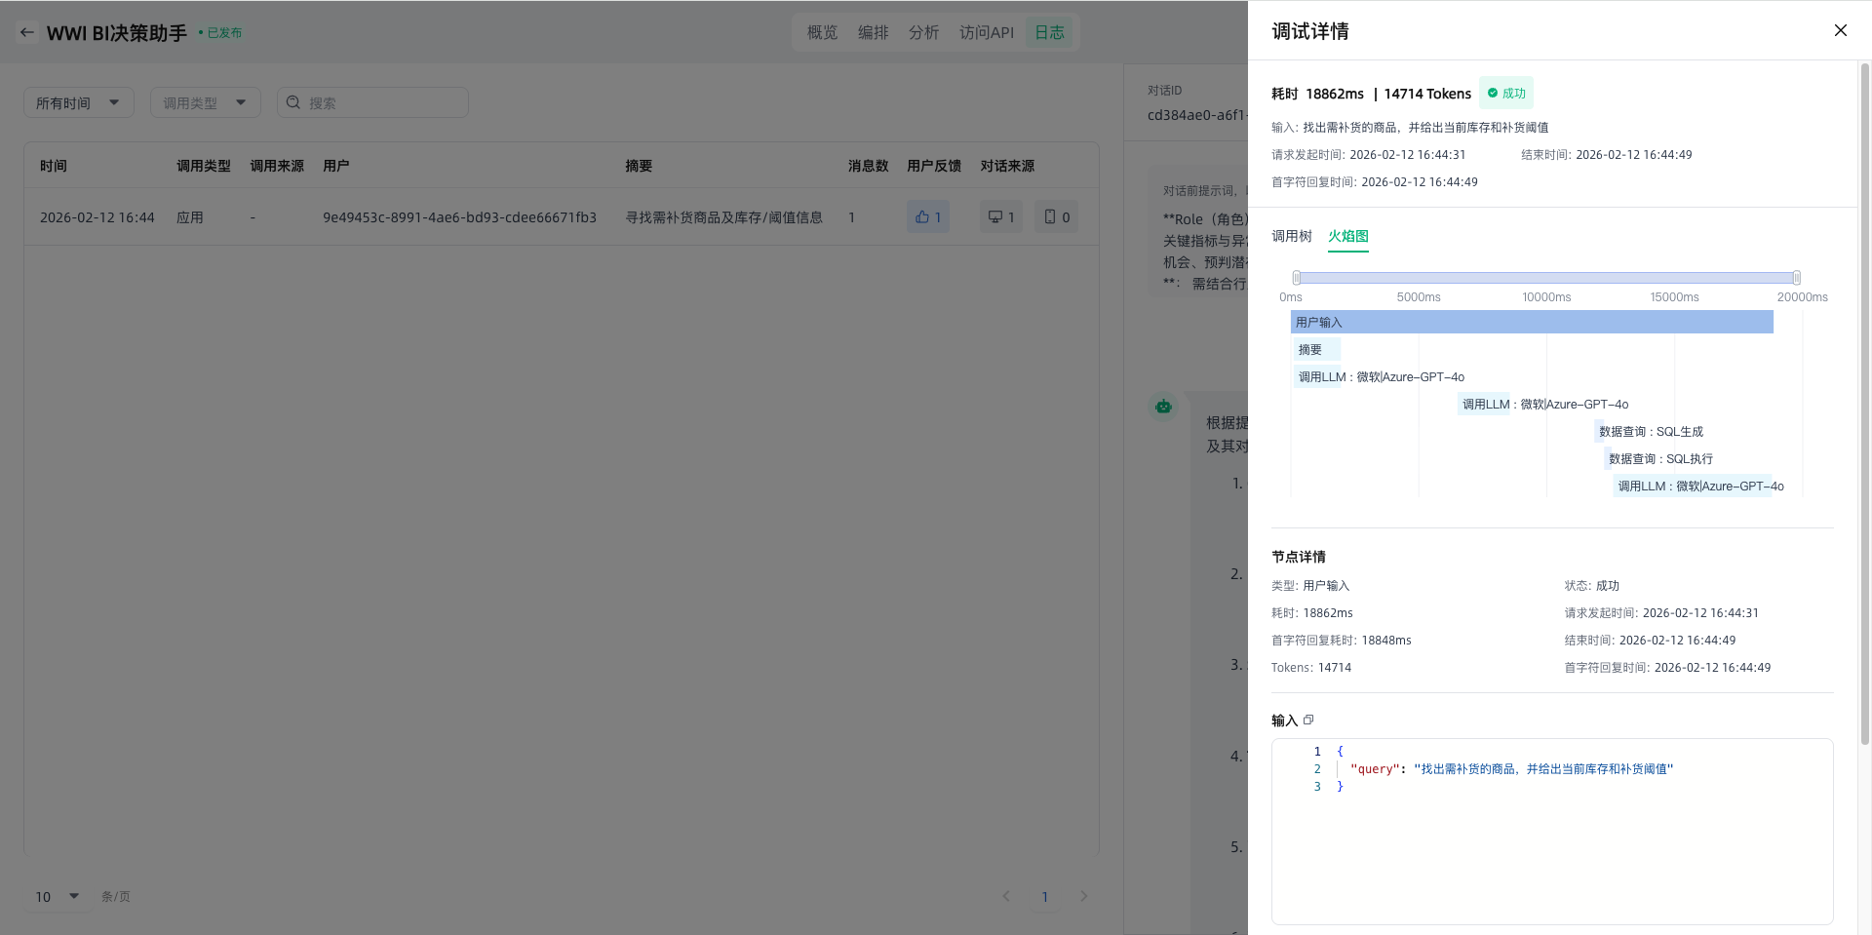Switch to the 调用树 tab
Viewport: 1872px width, 935px height.
click(1291, 236)
